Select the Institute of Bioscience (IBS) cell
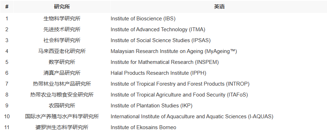 143,19
